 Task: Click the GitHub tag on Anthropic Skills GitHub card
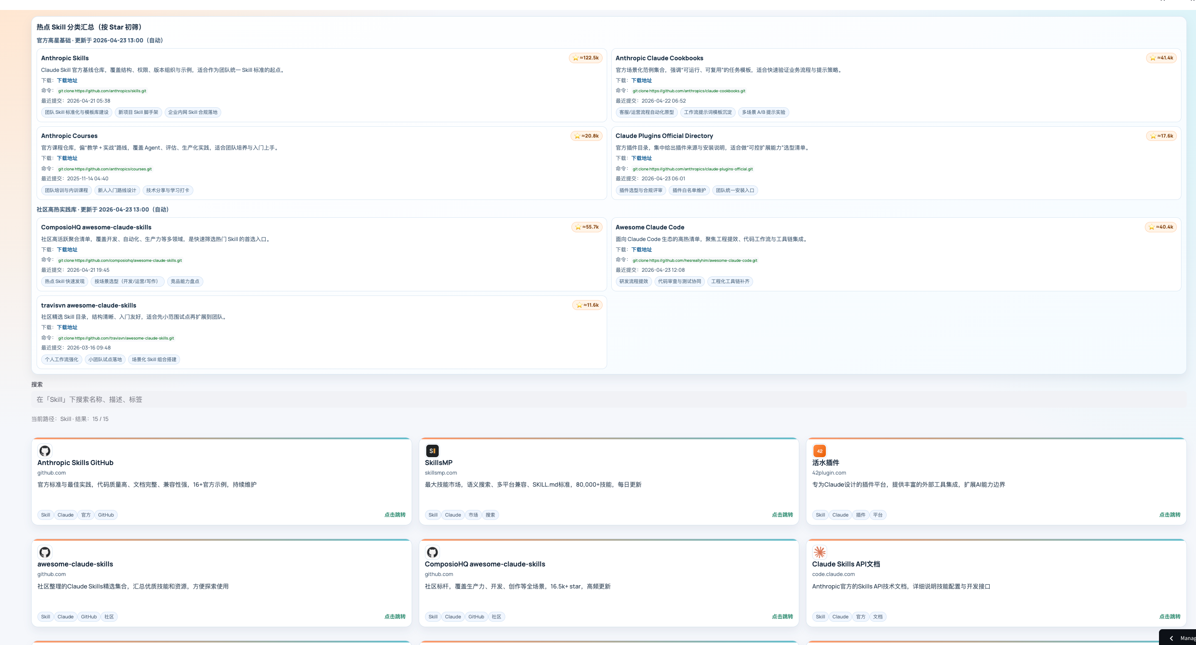[x=106, y=515]
